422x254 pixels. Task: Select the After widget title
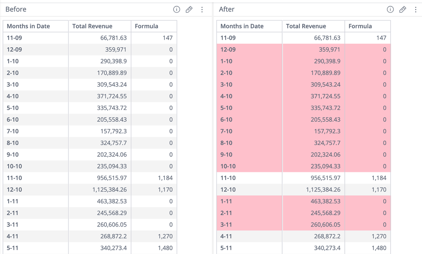click(227, 9)
